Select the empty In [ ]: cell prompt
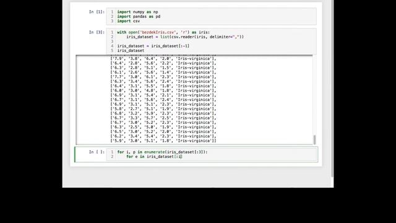The image size is (396, 223). (97, 152)
